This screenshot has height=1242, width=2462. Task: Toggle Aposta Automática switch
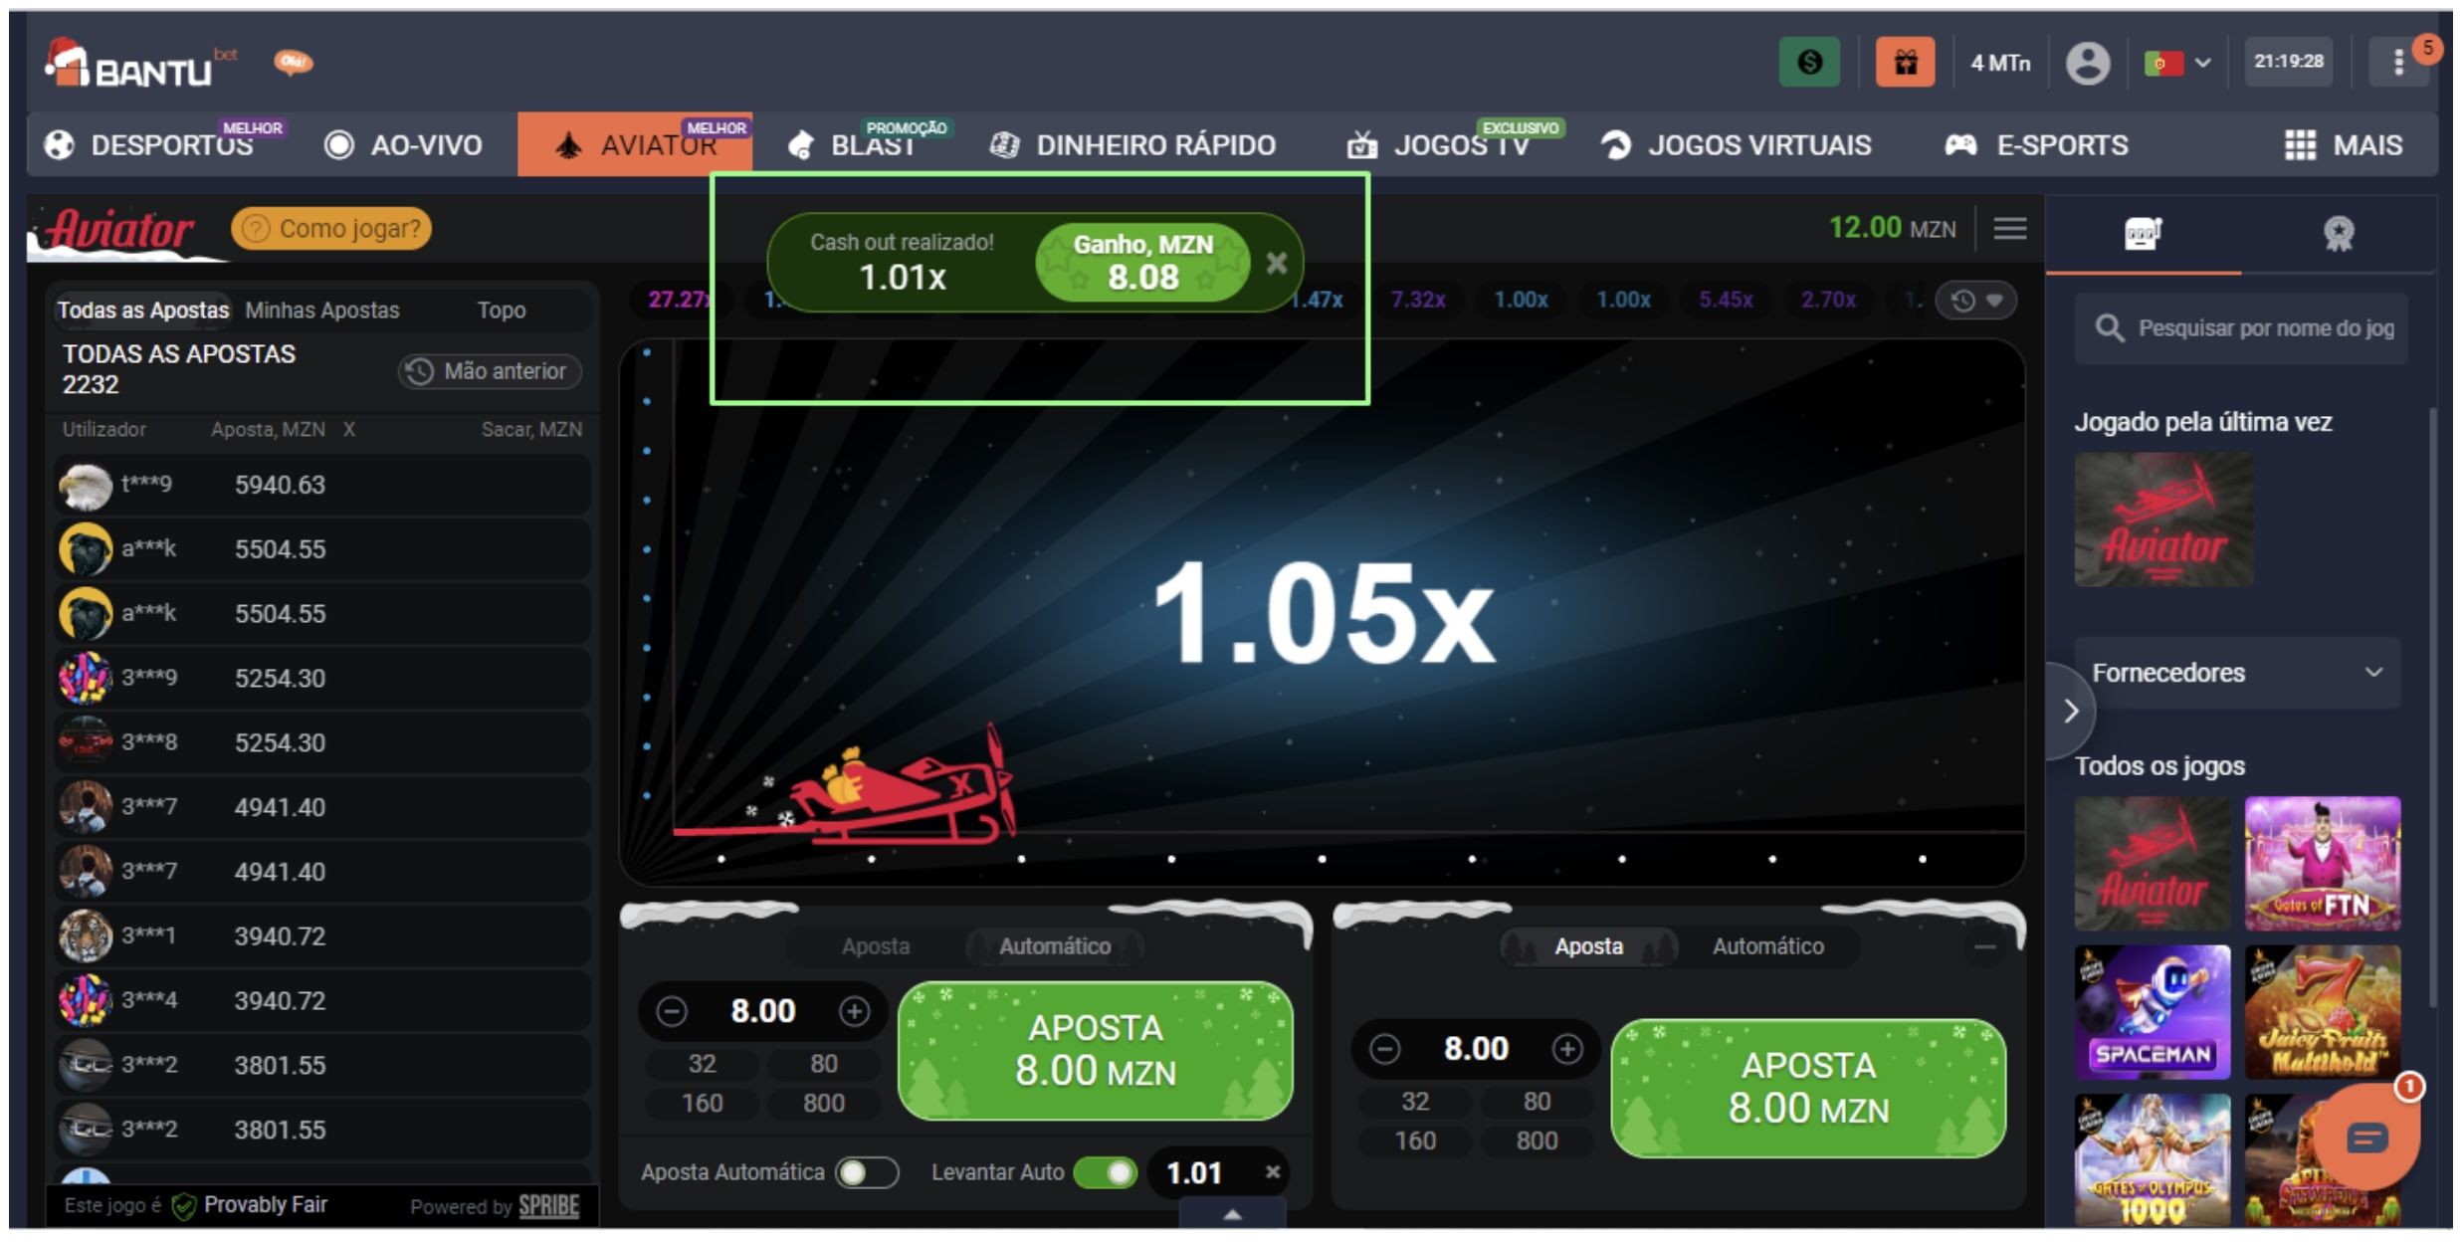(866, 1172)
